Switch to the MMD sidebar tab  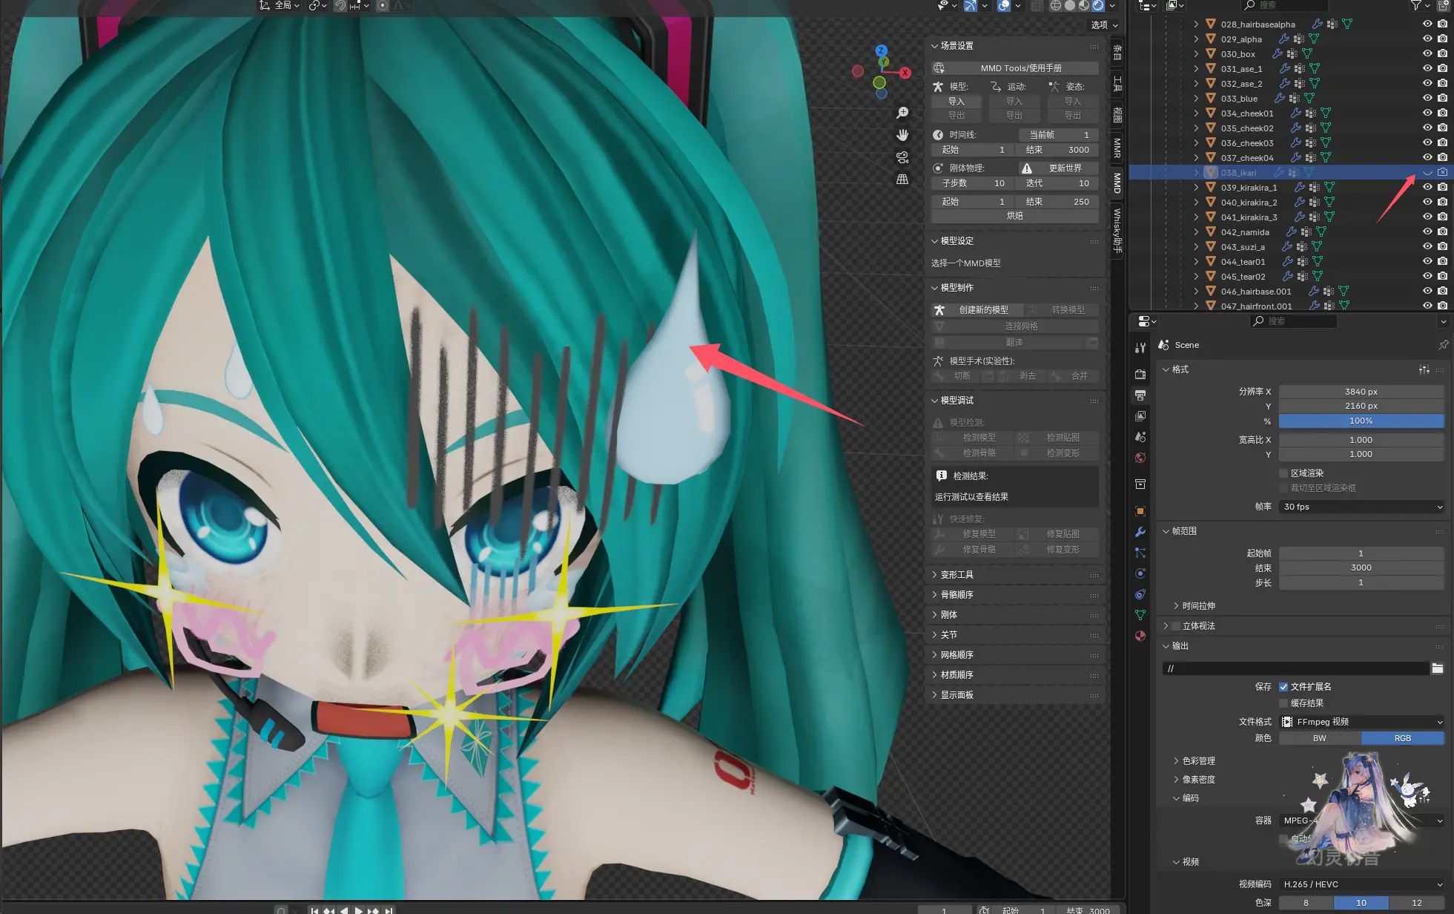coord(1117,183)
